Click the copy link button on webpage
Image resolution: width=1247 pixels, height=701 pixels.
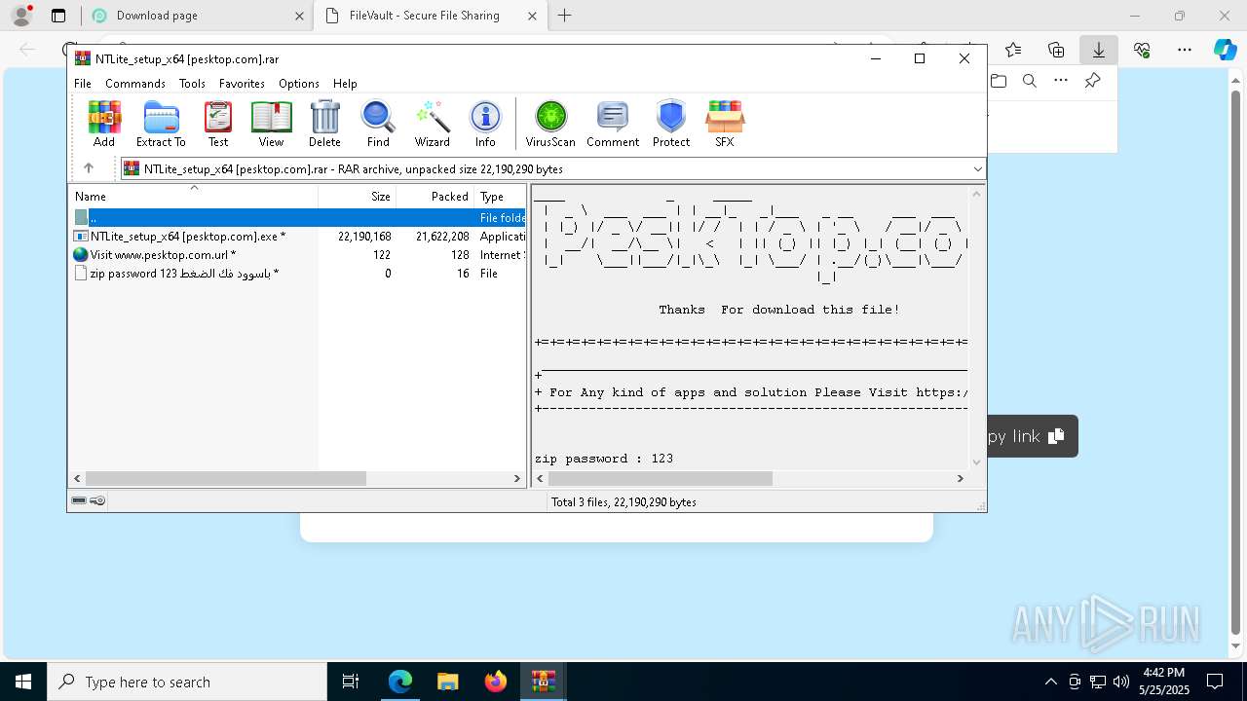tap(1031, 436)
